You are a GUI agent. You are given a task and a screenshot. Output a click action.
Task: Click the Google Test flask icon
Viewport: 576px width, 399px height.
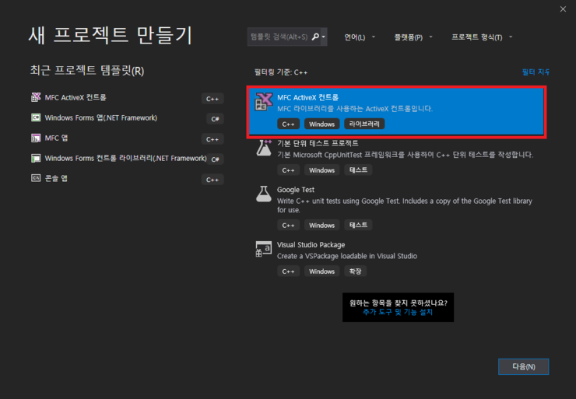(x=263, y=194)
